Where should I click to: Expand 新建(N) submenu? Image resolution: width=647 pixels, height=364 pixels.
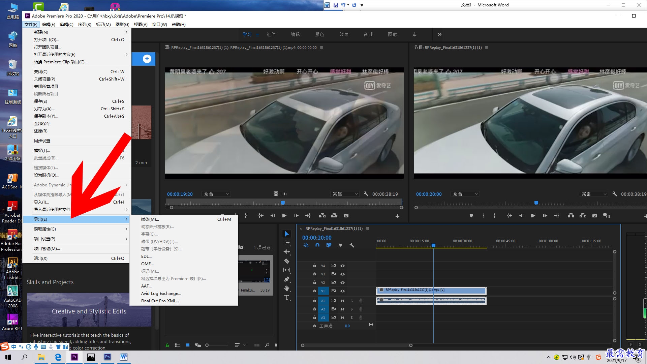point(77,32)
